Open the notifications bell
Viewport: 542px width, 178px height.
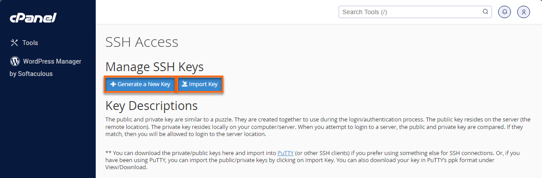[504, 12]
